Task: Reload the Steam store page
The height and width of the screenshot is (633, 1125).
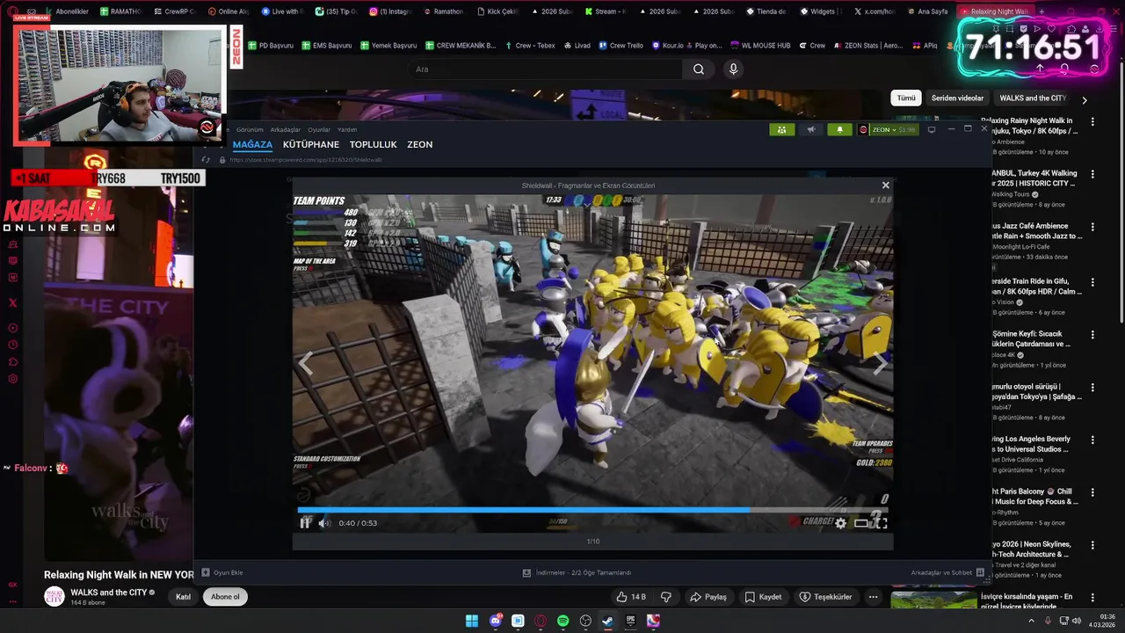Action: pos(206,160)
